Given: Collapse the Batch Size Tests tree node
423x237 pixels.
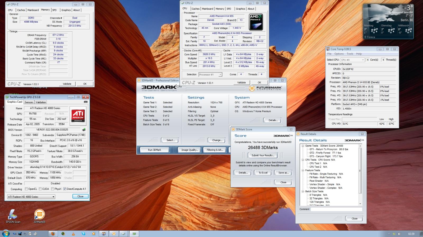Looking at the screenshot, I should (x=303, y=191).
